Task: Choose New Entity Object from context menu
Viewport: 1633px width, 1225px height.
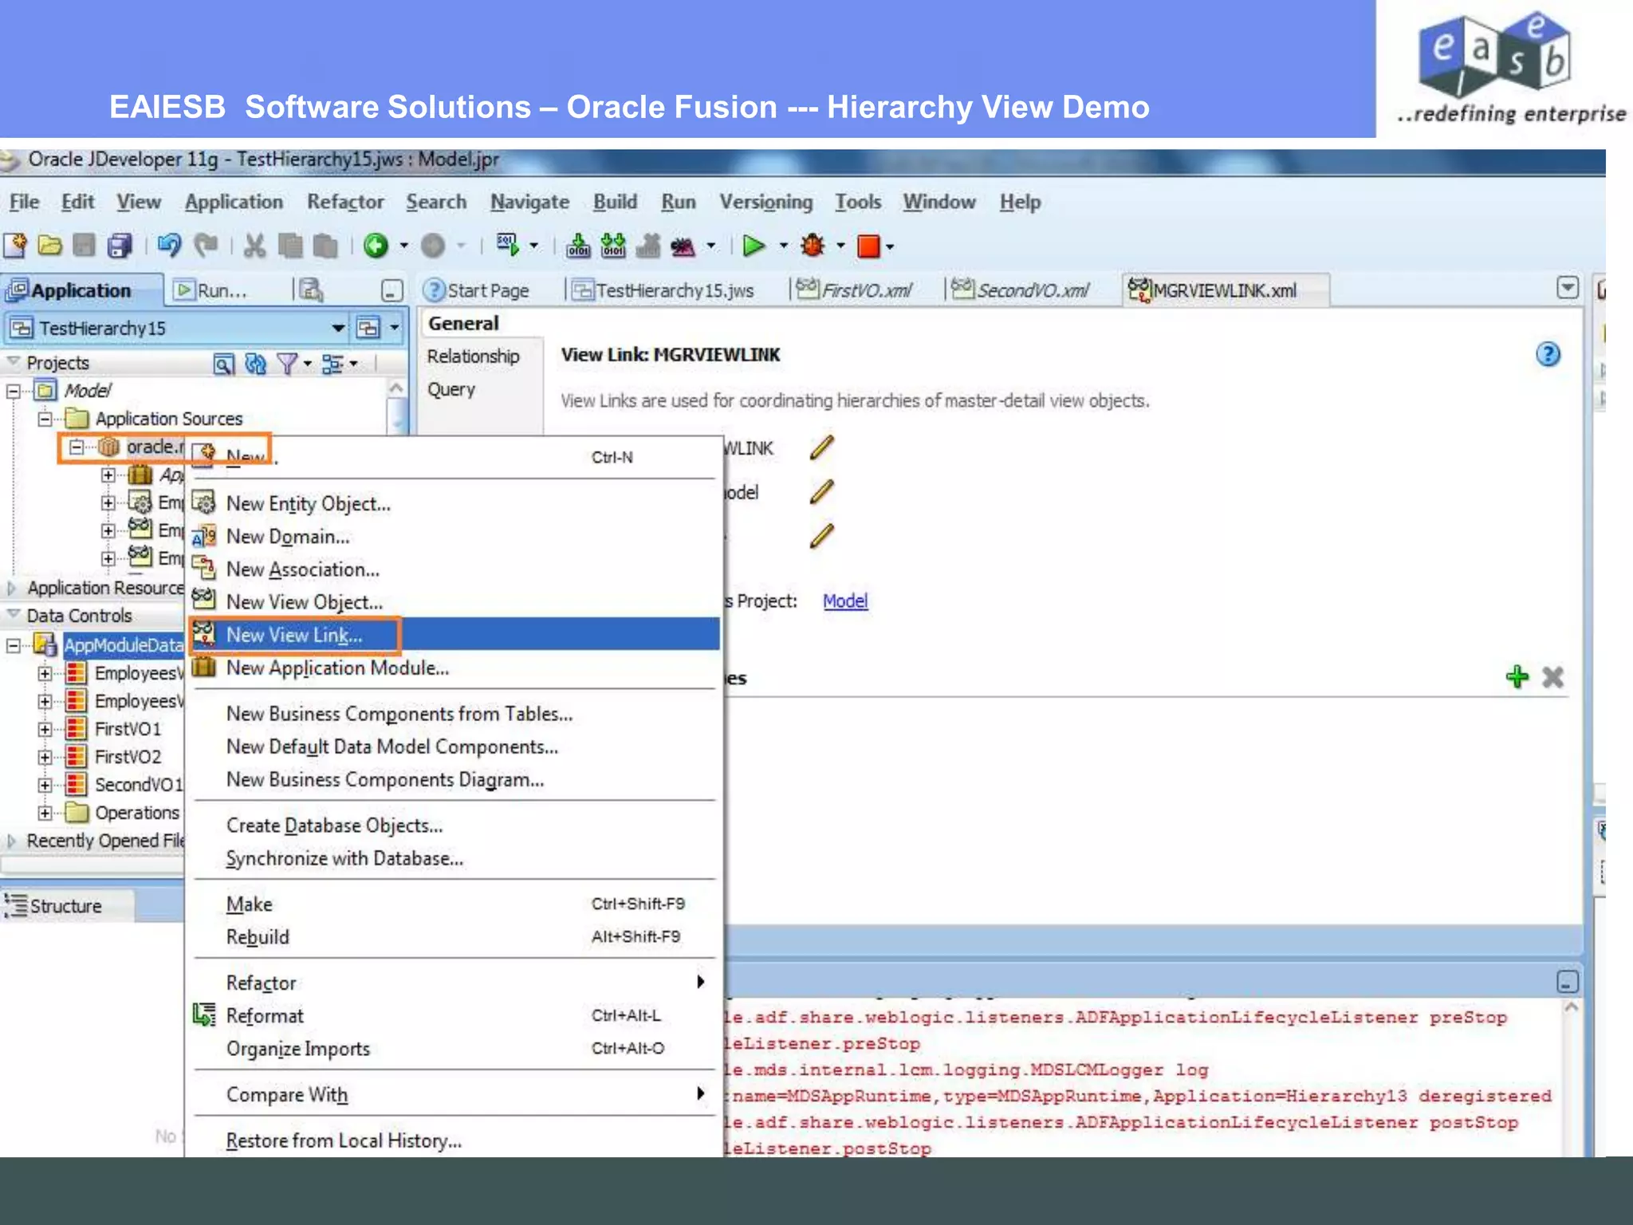Action: 454,504
